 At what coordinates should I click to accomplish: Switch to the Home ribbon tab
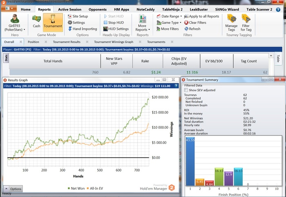click(25, 9)
